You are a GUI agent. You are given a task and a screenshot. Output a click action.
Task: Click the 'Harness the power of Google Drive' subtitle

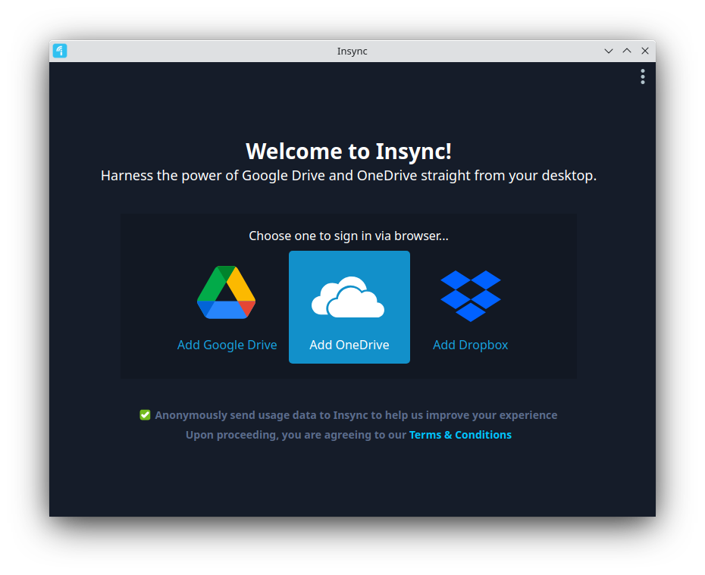[x=349, y=176]
